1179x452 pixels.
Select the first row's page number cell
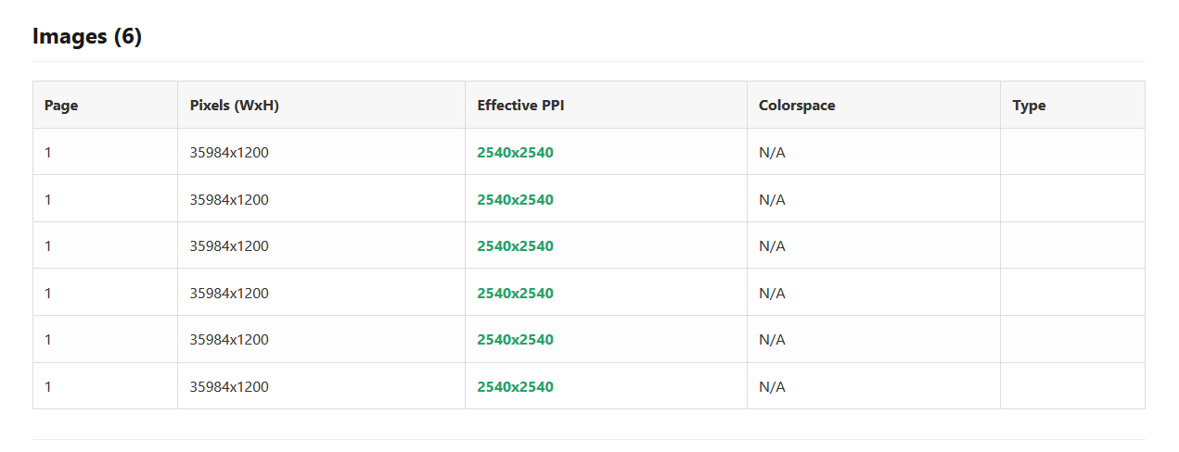(x=48, y=153)
